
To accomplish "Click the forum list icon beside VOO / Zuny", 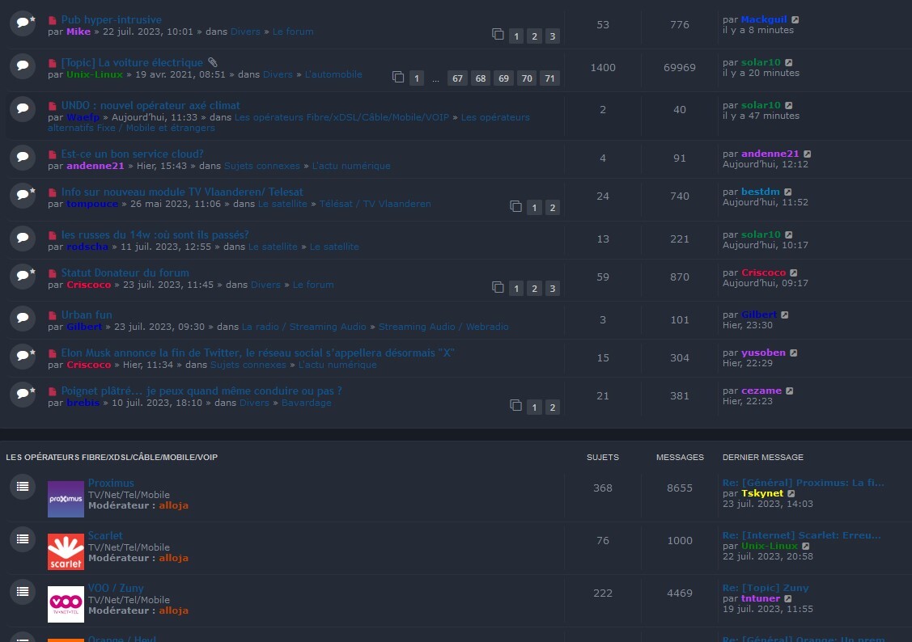I will point(23,592).
